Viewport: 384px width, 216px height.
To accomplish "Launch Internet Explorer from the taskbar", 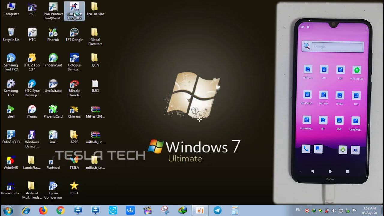I will pos(26,211).
